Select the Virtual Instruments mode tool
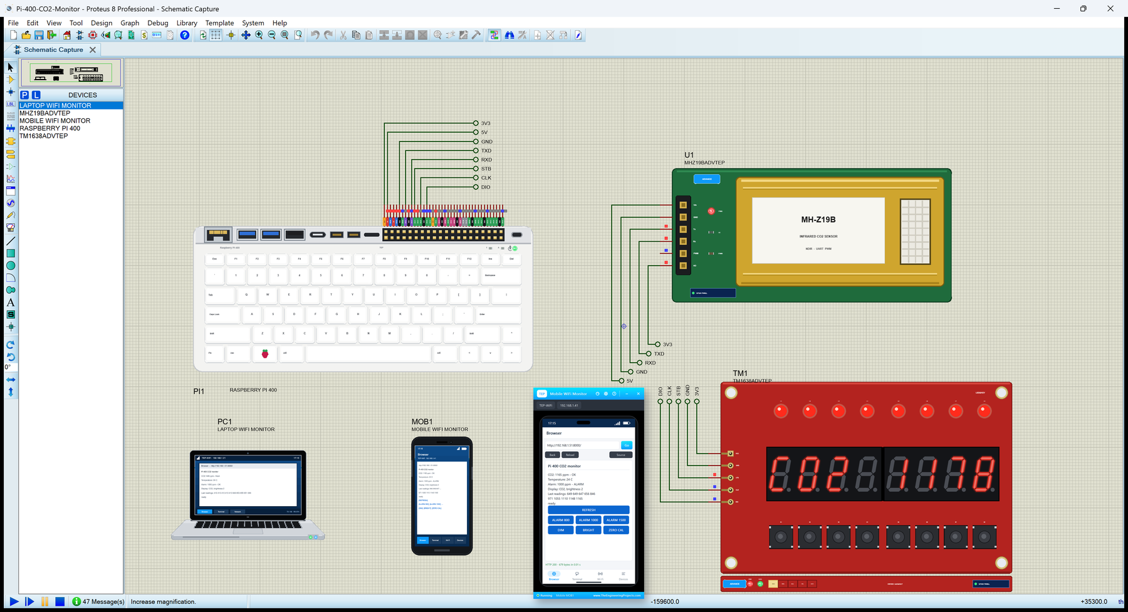Image resolution: width=1128 pixels, height=612 pixels. pyautogui.click(x=11, y=228)
